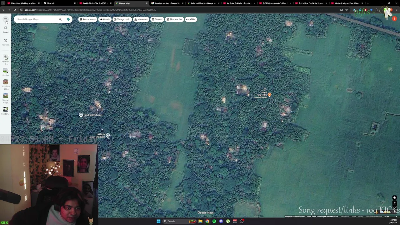400x225 pixels.
Task: Switch to the Roddy Ricch - The Box tab
Action: [x=95, y=3]
